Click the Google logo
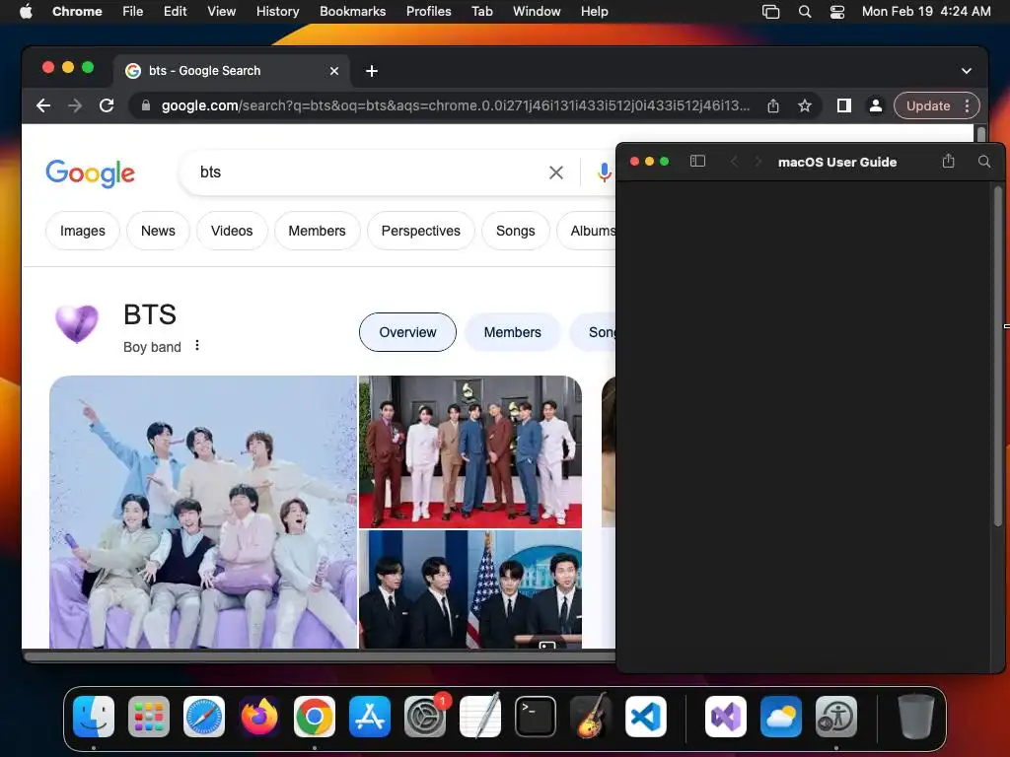This screenshot has width=1010, height=757. pos(90,172)
